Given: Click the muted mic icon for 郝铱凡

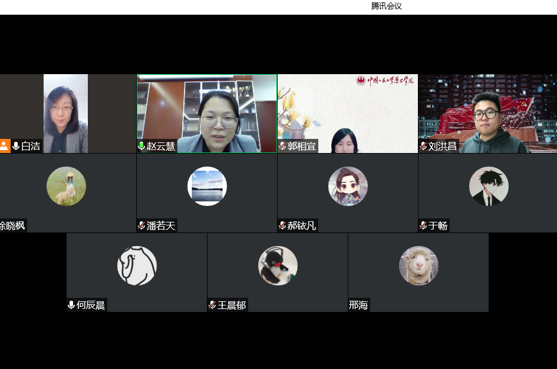Looking at the screenshot, I should (x=282, y=225).
